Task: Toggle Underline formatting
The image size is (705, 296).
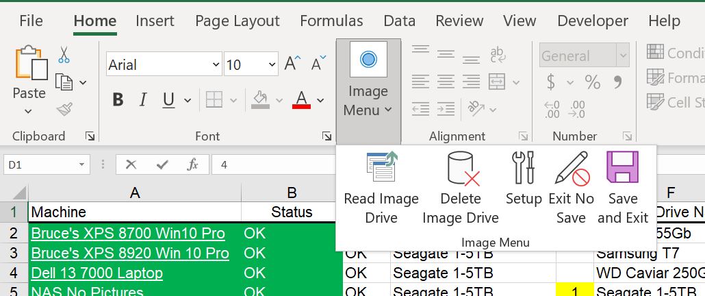Action: tap(168, 100)
